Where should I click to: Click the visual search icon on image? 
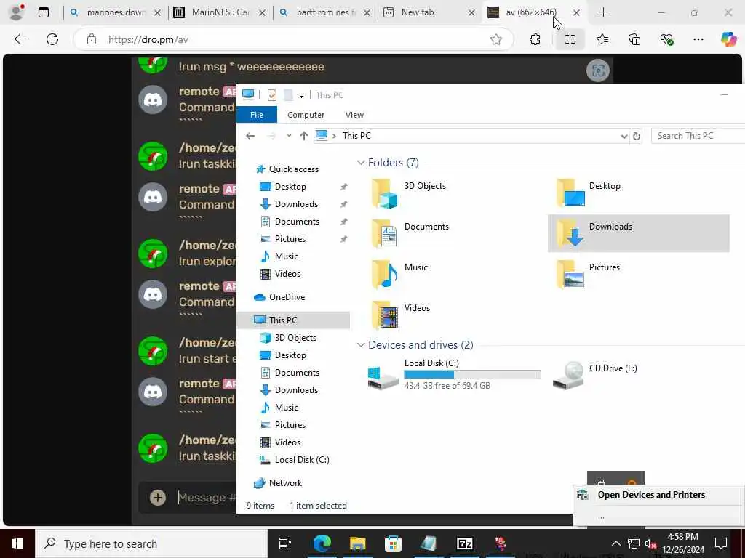[x=598, y=70]
